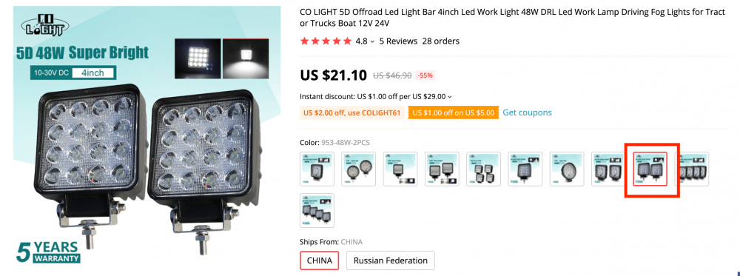Choose the first single square light thumbnail
The height and width of the screenshot is (276, 740).
point(317,169)
